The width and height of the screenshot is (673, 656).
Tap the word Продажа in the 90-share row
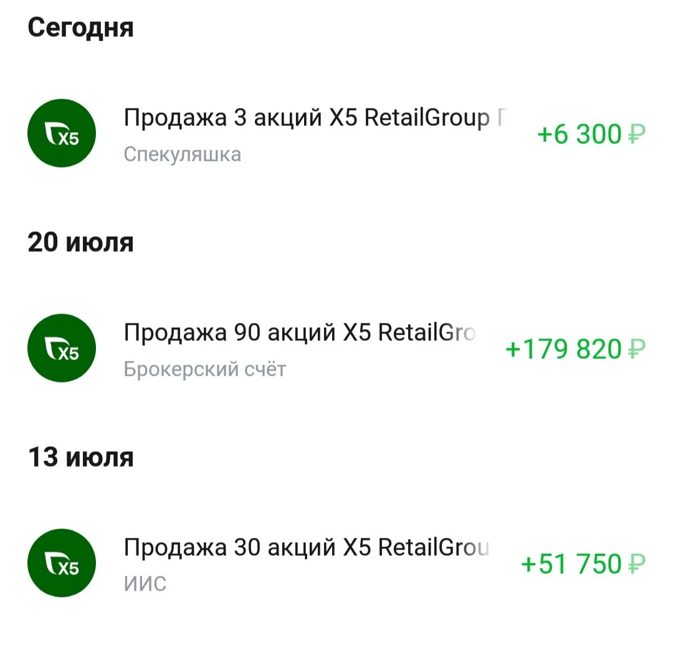[x=175, y=333]
